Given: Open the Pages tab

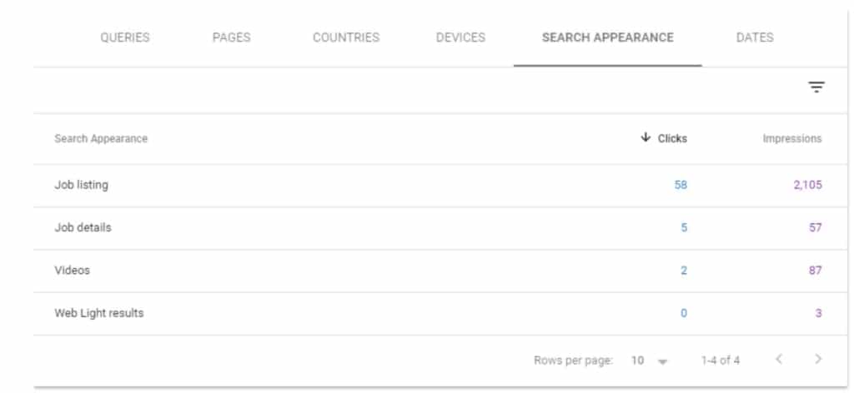Looking at the screenshot, I should 231,37.
